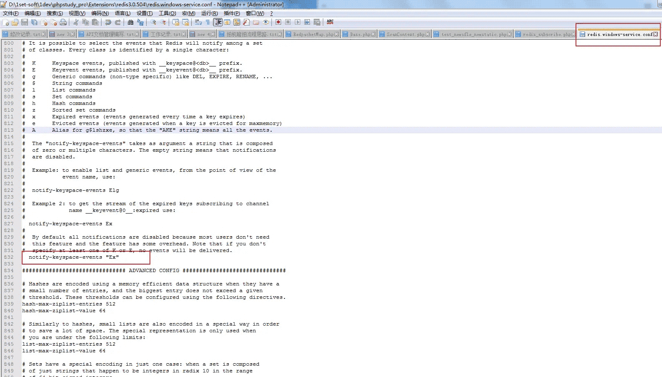Close the redis.windows-service.conf tab
Viewport: 662px width, 377px height.
coord(655,34)
